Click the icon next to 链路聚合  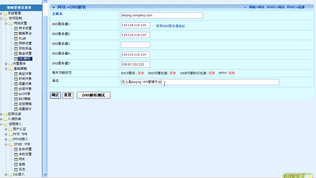(16, 33)
